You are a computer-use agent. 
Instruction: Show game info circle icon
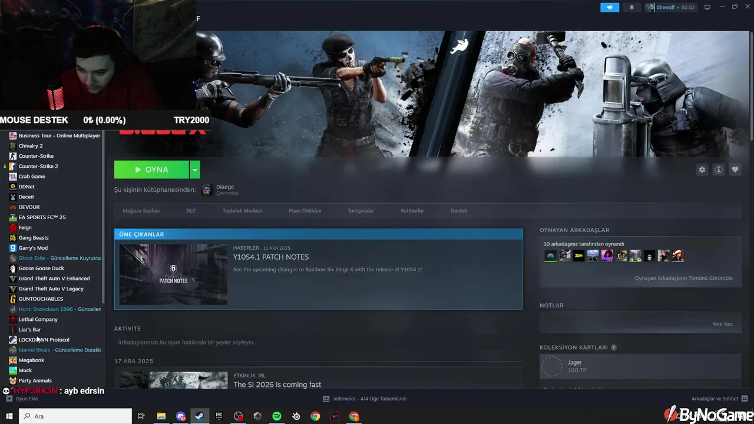coord(719,170)
